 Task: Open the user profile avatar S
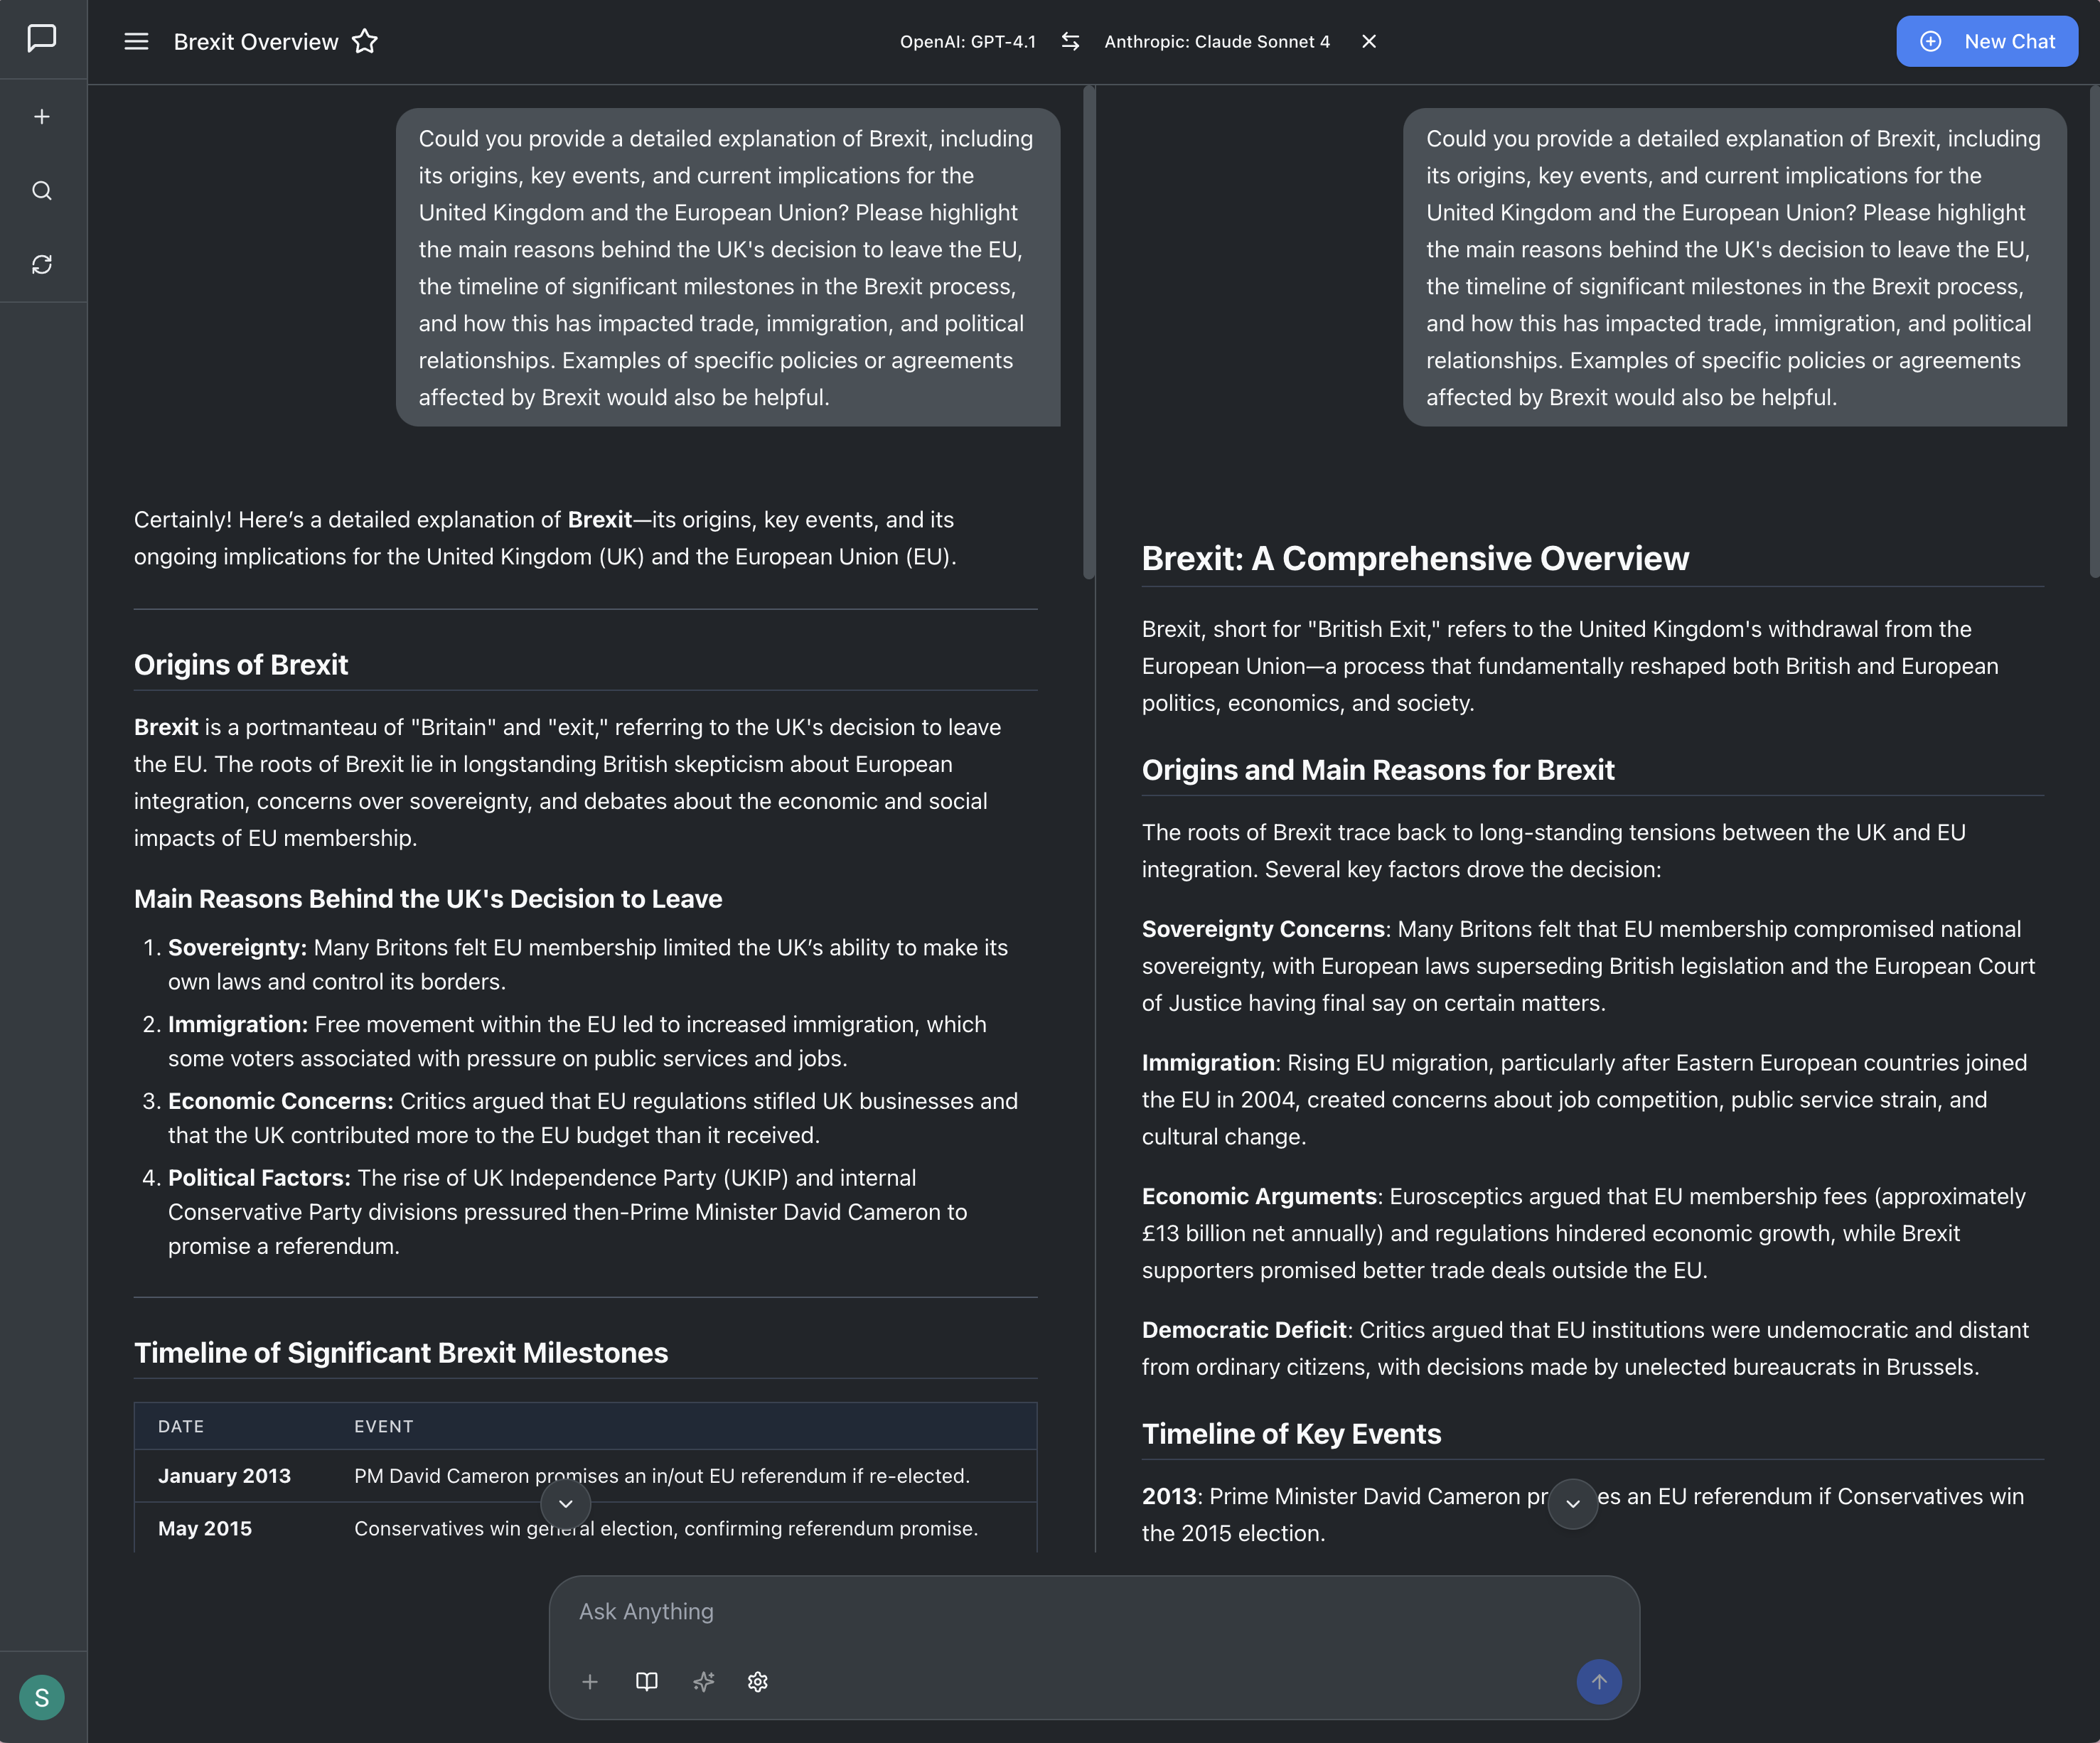click(42, 1697)
